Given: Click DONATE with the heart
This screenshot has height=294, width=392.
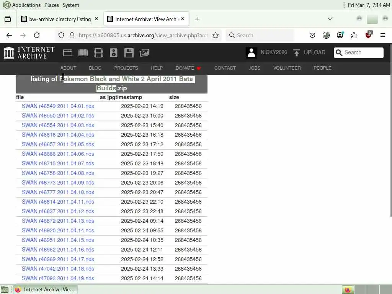Looking at the screenshot, I should 188,68.
